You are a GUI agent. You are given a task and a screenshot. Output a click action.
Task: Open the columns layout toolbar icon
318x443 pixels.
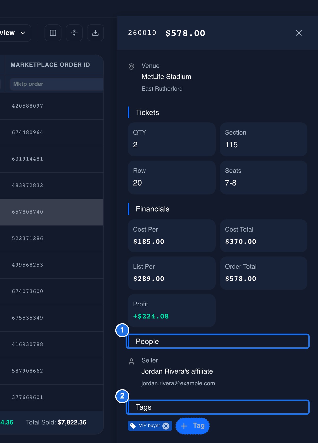(x=53, y=33)
